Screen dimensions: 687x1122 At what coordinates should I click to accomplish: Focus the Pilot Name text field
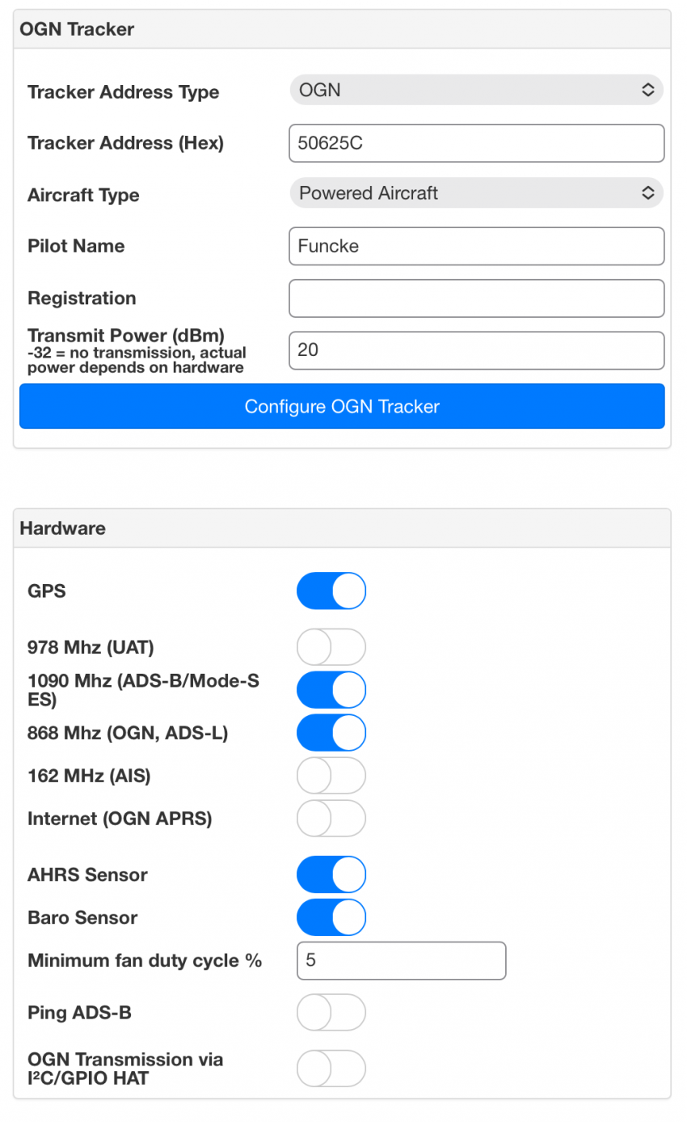[476, 246]
